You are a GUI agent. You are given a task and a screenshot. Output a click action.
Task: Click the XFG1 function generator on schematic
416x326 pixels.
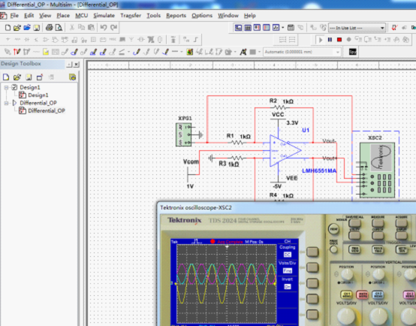(183, 134)
